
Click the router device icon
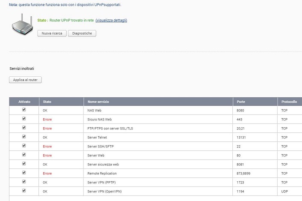coord(22,26)
